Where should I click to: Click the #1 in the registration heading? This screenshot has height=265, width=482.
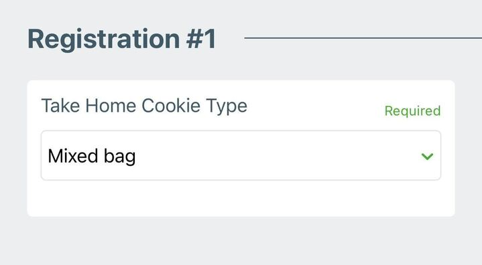click(x=201, y=39)
